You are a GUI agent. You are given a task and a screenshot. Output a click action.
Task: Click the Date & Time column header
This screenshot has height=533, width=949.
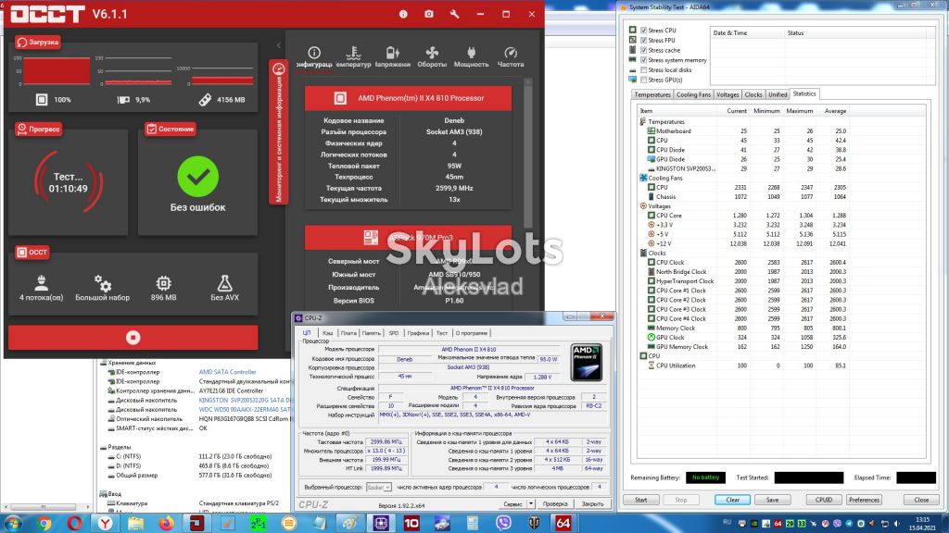tap(748, 33)
